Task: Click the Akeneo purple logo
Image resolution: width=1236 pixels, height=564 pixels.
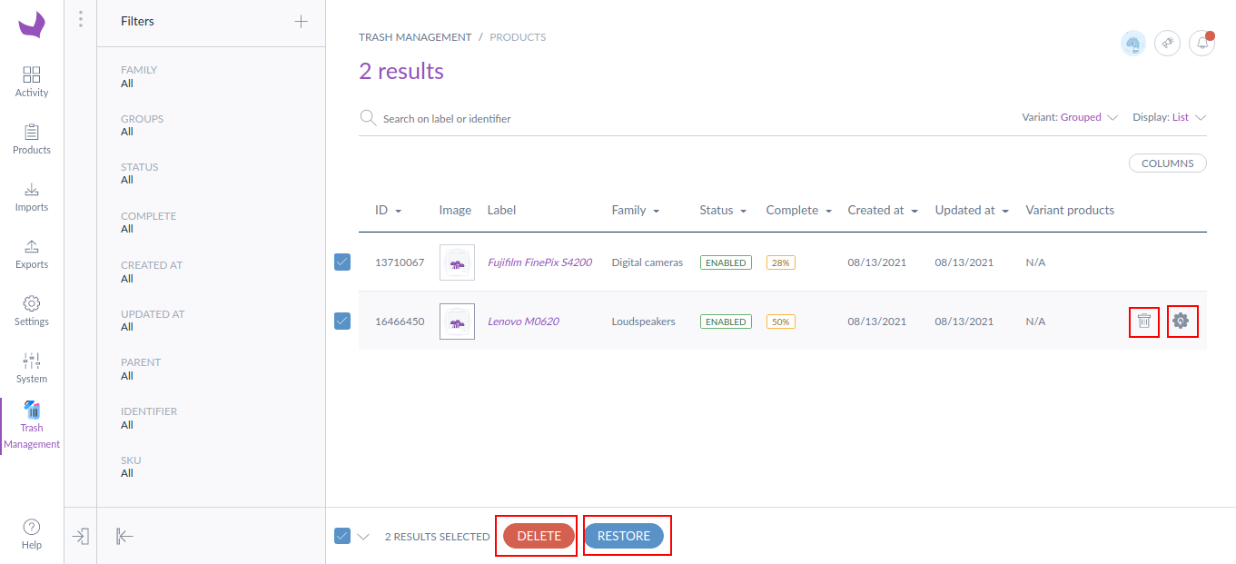Action: tap(32, 25)
